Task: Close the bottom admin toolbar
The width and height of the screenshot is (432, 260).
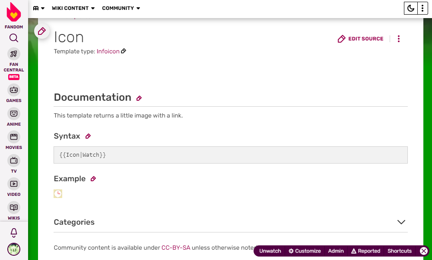Action: point(424,251)
